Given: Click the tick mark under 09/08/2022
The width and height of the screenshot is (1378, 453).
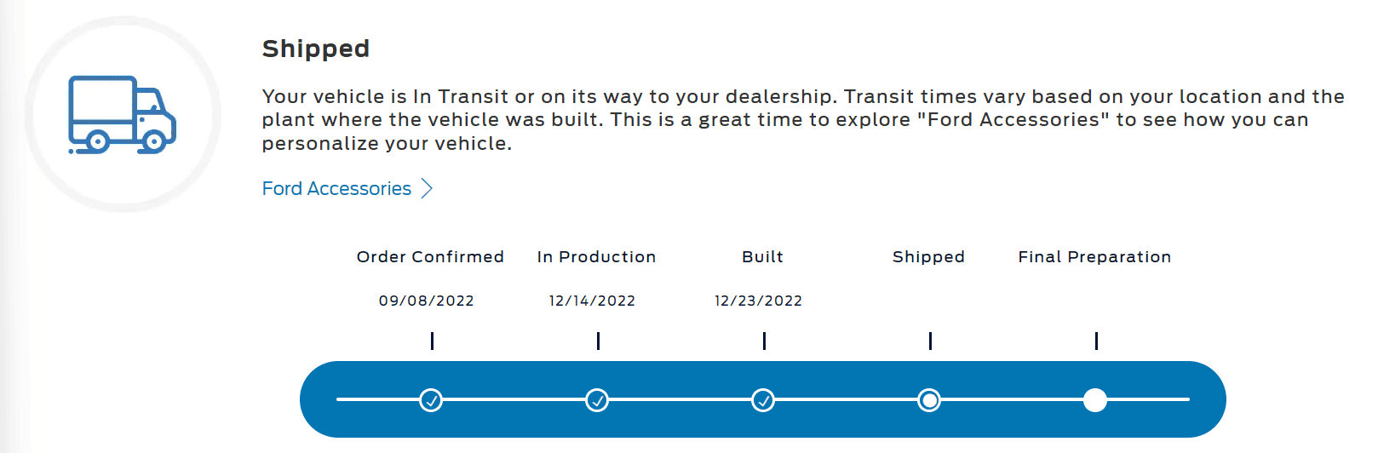Looking at the screenshot, I should [432, 341].
